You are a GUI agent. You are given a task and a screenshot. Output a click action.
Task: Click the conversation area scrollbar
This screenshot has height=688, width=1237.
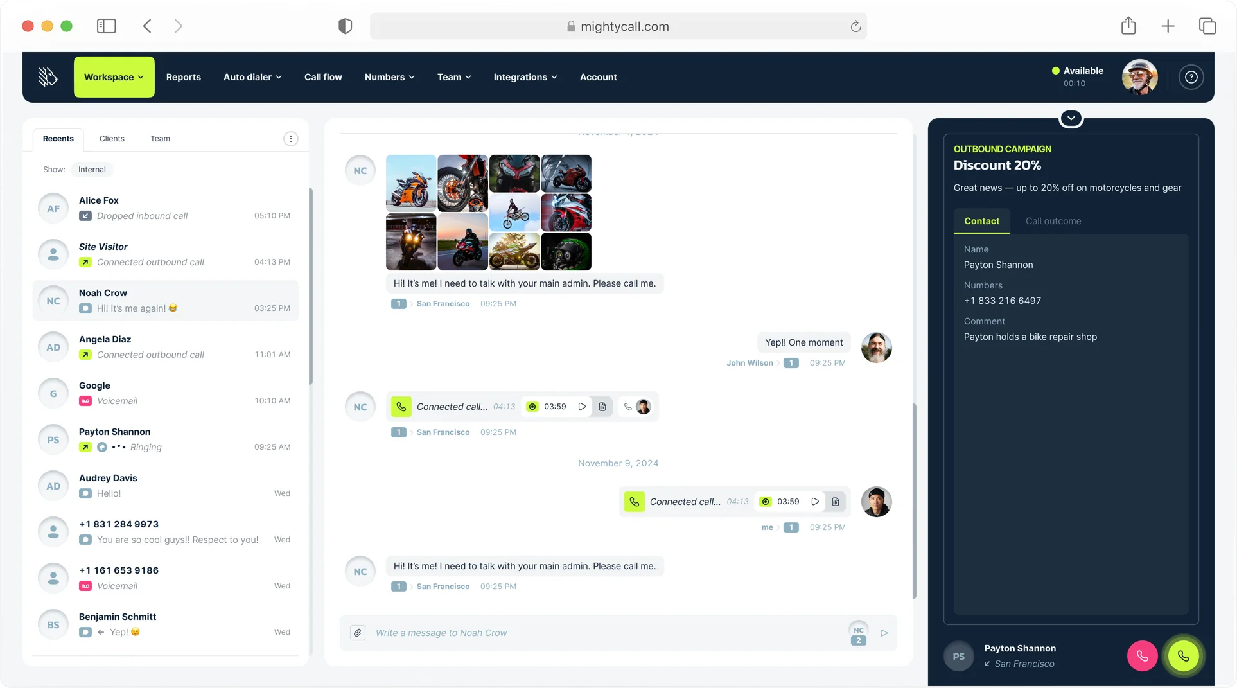[x=914, y=501]
